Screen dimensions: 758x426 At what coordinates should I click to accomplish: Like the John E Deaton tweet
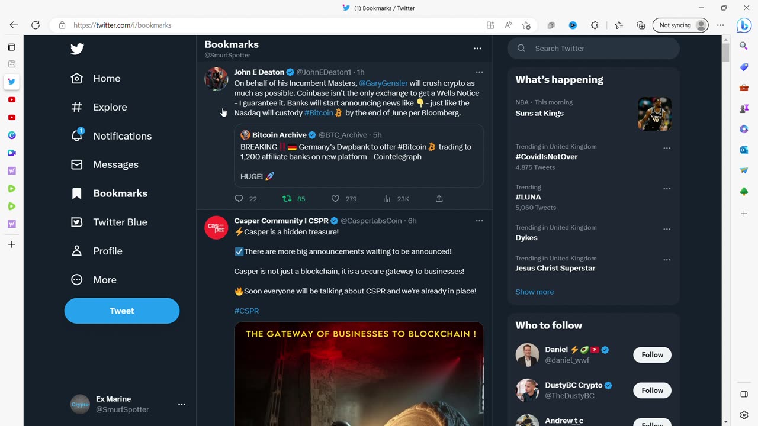(x=335, y=199)
